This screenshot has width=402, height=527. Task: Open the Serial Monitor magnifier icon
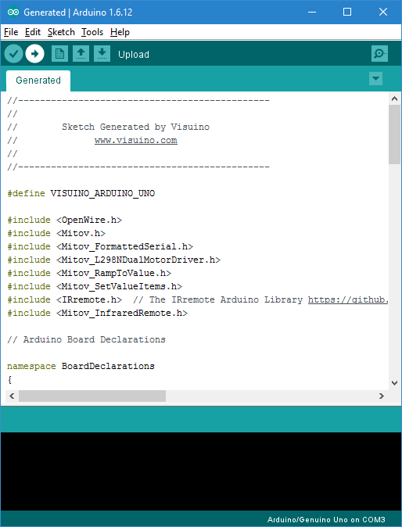379,54
